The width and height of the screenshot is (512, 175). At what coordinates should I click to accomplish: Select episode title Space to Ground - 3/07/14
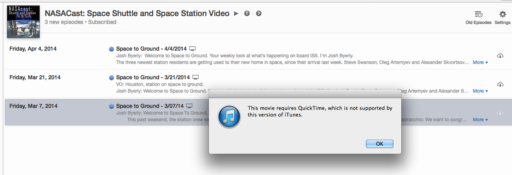pyautogui.click(x=150, y=106)
